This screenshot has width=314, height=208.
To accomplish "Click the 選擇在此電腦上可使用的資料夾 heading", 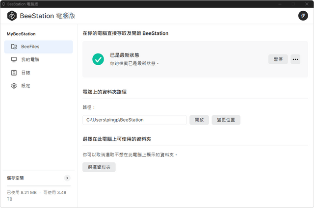I will [117, 139].
